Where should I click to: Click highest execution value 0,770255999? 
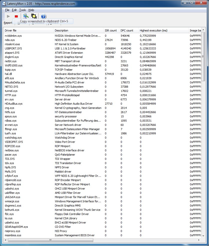point(148,36)
